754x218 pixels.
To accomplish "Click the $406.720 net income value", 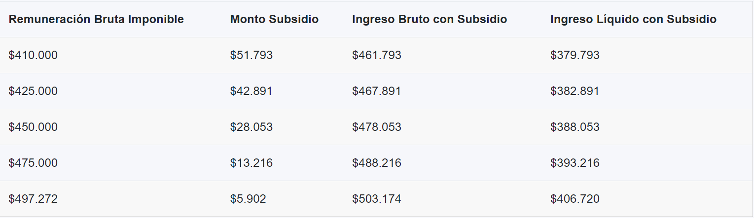I will [575, 199].
